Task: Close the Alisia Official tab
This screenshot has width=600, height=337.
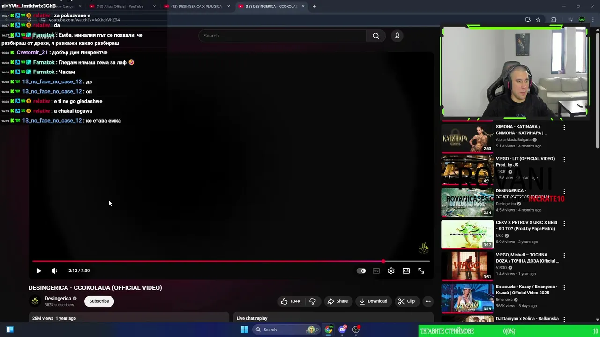Action: coord(154,7)
